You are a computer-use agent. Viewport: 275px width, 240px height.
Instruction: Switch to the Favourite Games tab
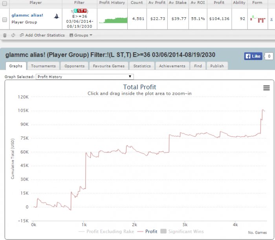pyautogui.click(x=109, y=66)
